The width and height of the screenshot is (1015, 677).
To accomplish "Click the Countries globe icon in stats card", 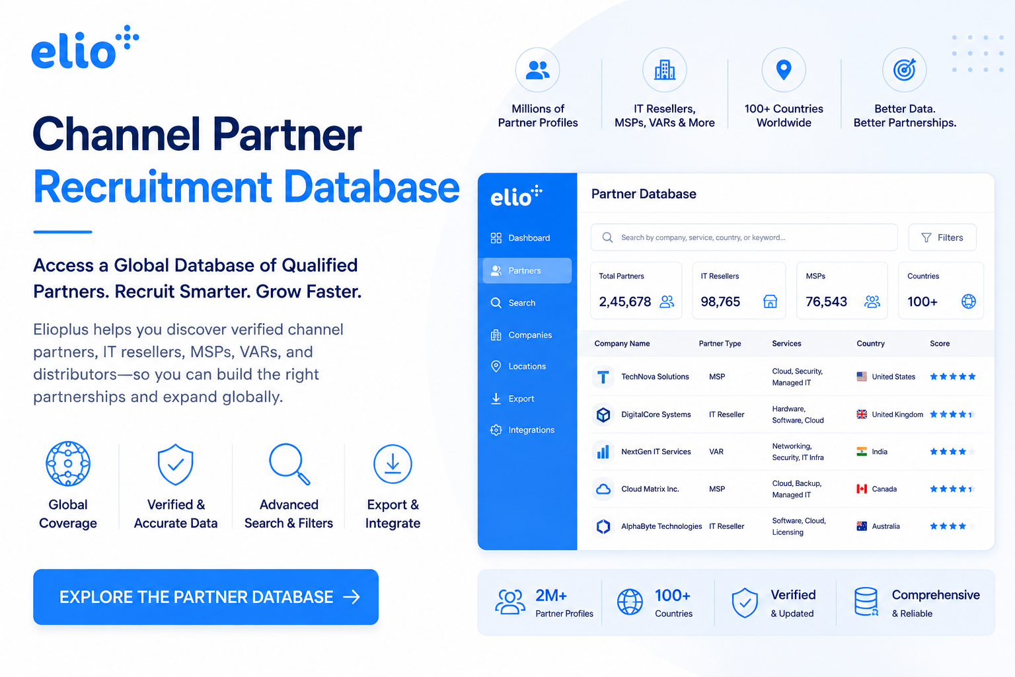I will tap(969, 301).
